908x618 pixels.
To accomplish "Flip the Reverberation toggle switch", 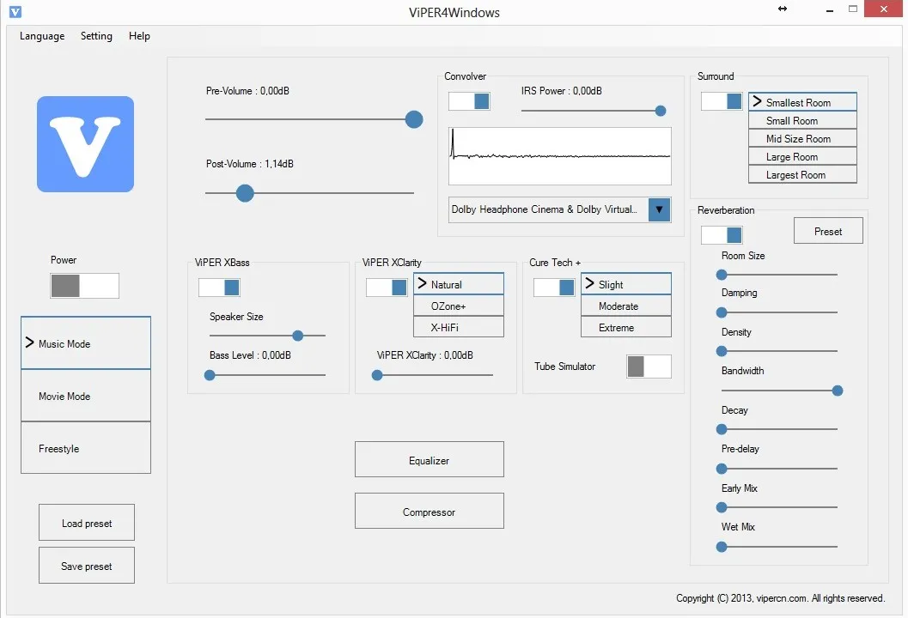I will (722, 235).
